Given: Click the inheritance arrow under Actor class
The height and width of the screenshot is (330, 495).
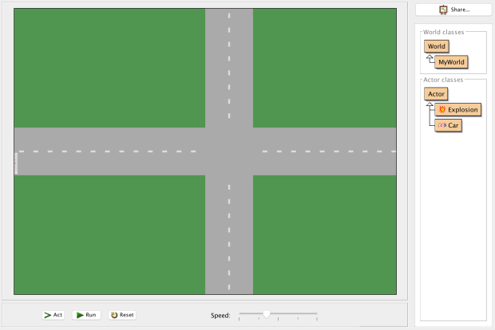Looking at the screenshot, I should (430, 107).
